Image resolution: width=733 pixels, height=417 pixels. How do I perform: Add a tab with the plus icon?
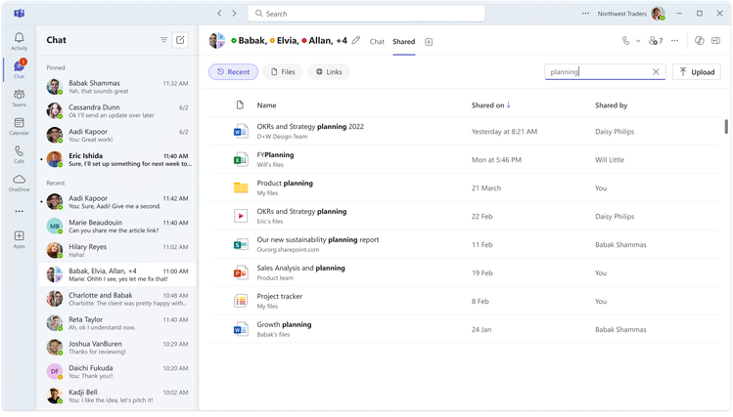point(429,42)
